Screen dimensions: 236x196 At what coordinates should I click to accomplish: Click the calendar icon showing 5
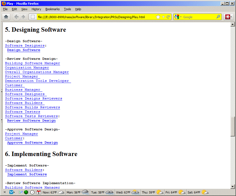pos(39,192)
